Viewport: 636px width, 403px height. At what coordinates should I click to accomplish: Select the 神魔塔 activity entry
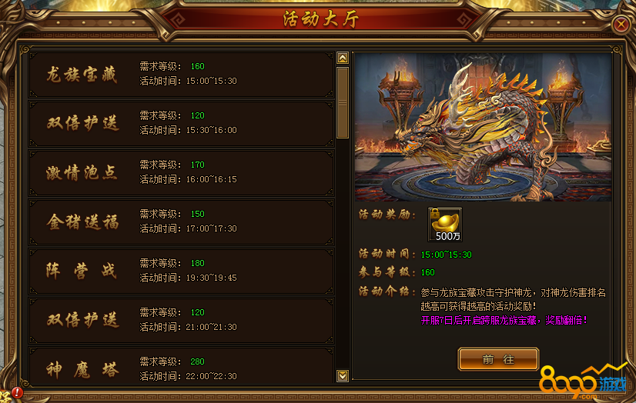(x=181, y=367)
